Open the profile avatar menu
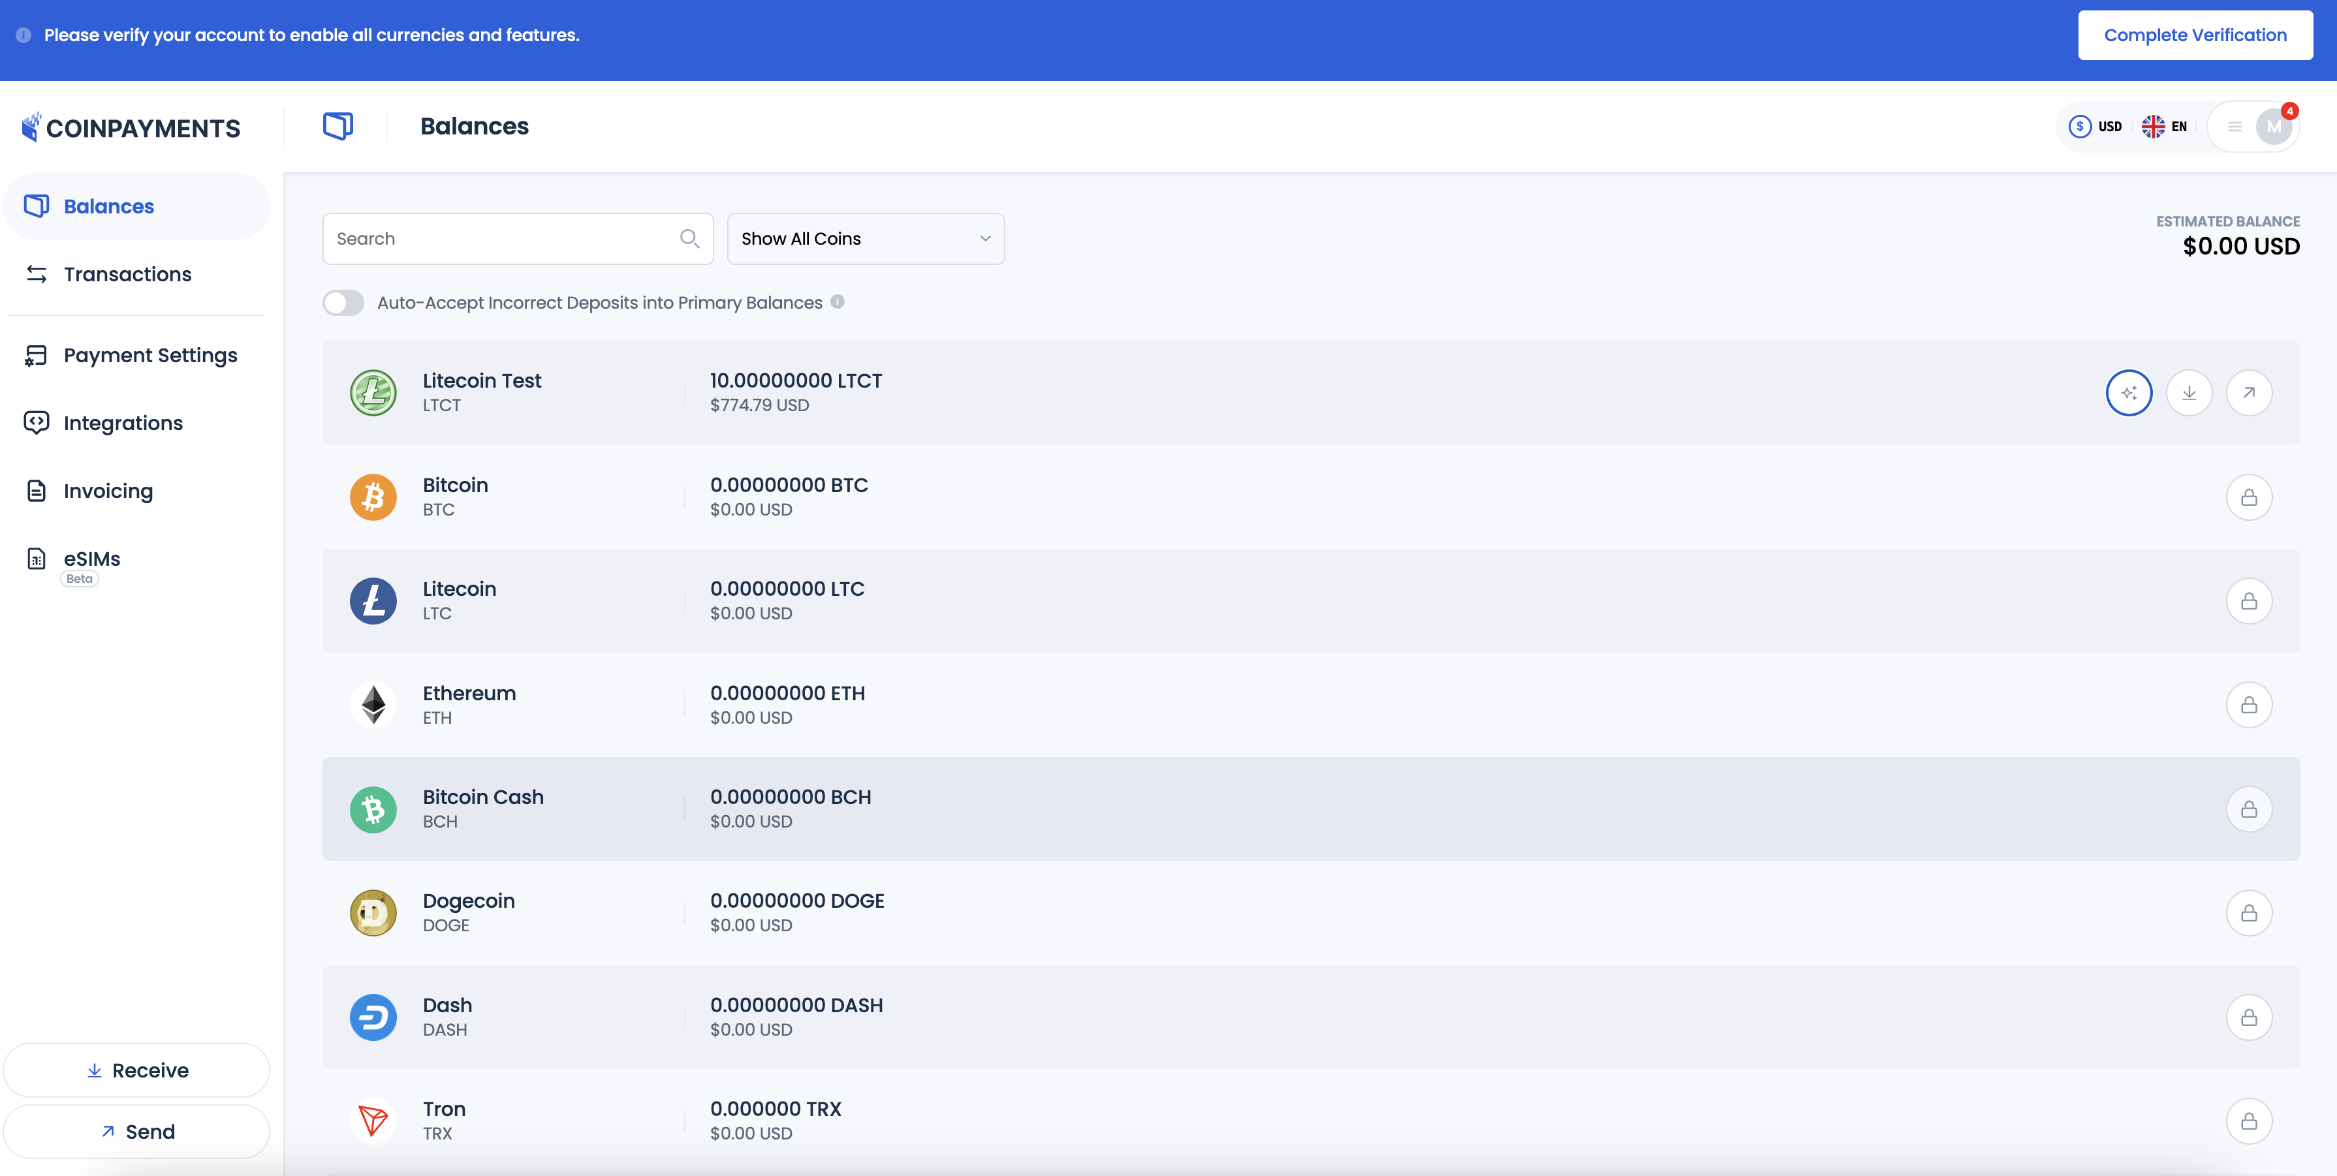 click(x=2272, y=127)
